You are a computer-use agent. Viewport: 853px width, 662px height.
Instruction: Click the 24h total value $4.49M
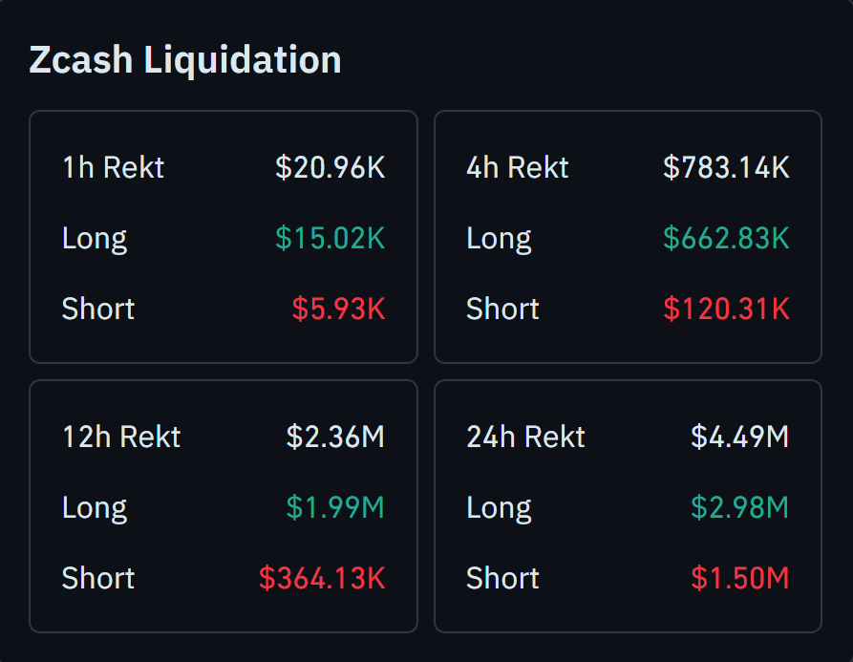tap(739, 438)
